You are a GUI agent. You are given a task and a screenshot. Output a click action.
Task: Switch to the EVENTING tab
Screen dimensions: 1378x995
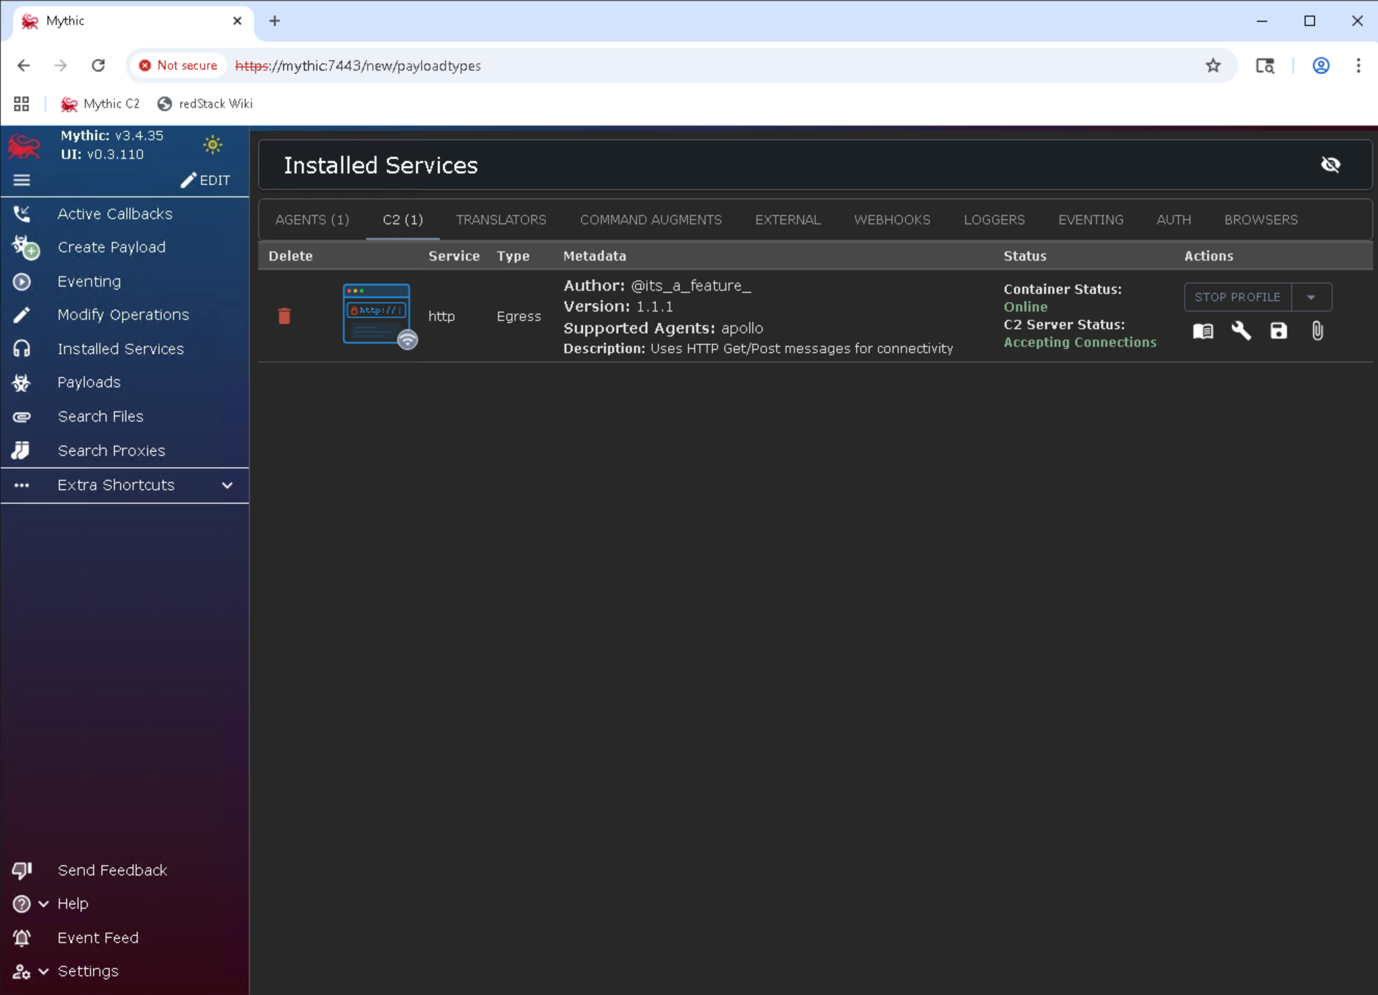(x=1091, y=219)
